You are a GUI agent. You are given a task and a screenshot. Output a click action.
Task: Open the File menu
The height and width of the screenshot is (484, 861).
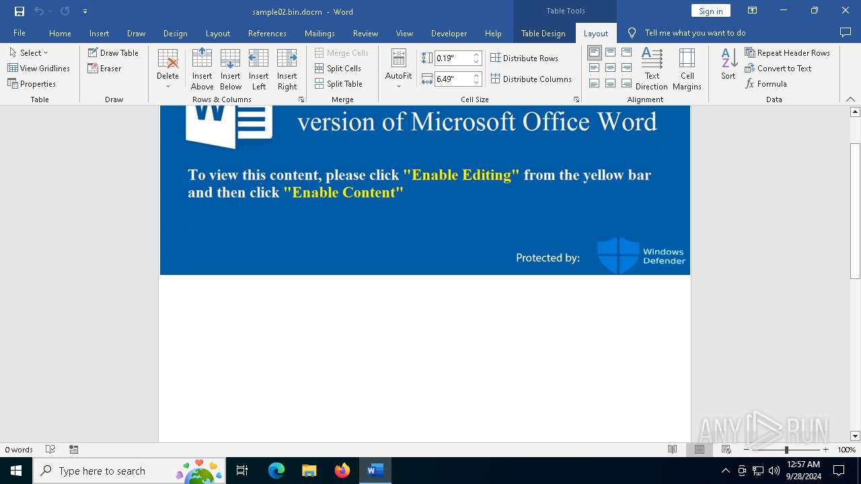point(20,33)
